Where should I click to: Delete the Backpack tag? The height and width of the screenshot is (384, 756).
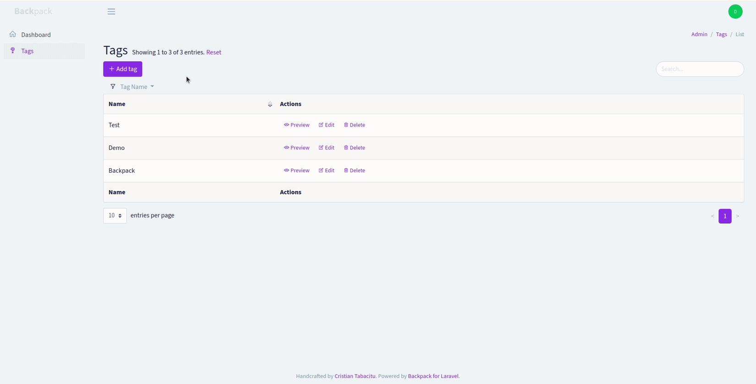[355, 170]
